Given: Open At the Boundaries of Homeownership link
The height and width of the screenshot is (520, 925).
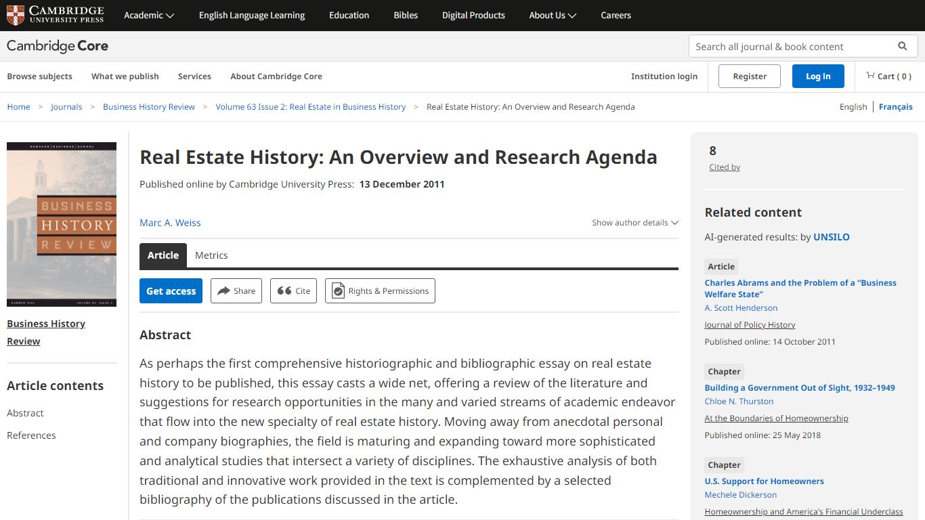Looking at the screenshot, I should pos(776,418).
